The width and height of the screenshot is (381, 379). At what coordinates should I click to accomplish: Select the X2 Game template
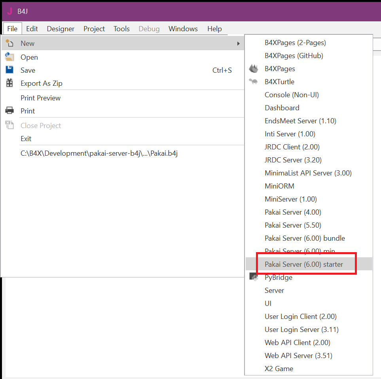tap(309, 369)
